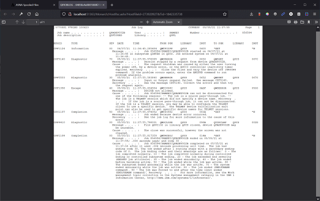Maximize the browser window
The width and height of the screenshot is (320, 201).
[305, 5]
